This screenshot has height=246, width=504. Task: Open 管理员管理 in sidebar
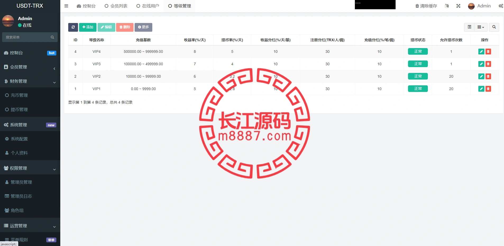point(30,182)
